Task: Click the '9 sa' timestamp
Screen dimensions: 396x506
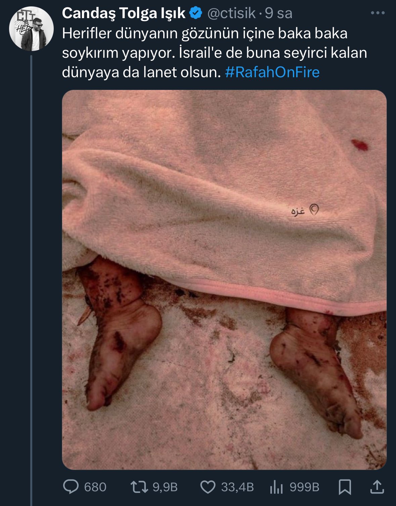Action: [278, 13]
